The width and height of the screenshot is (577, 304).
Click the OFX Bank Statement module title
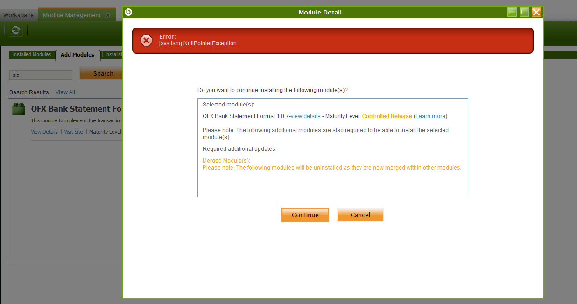coord(77,109)
